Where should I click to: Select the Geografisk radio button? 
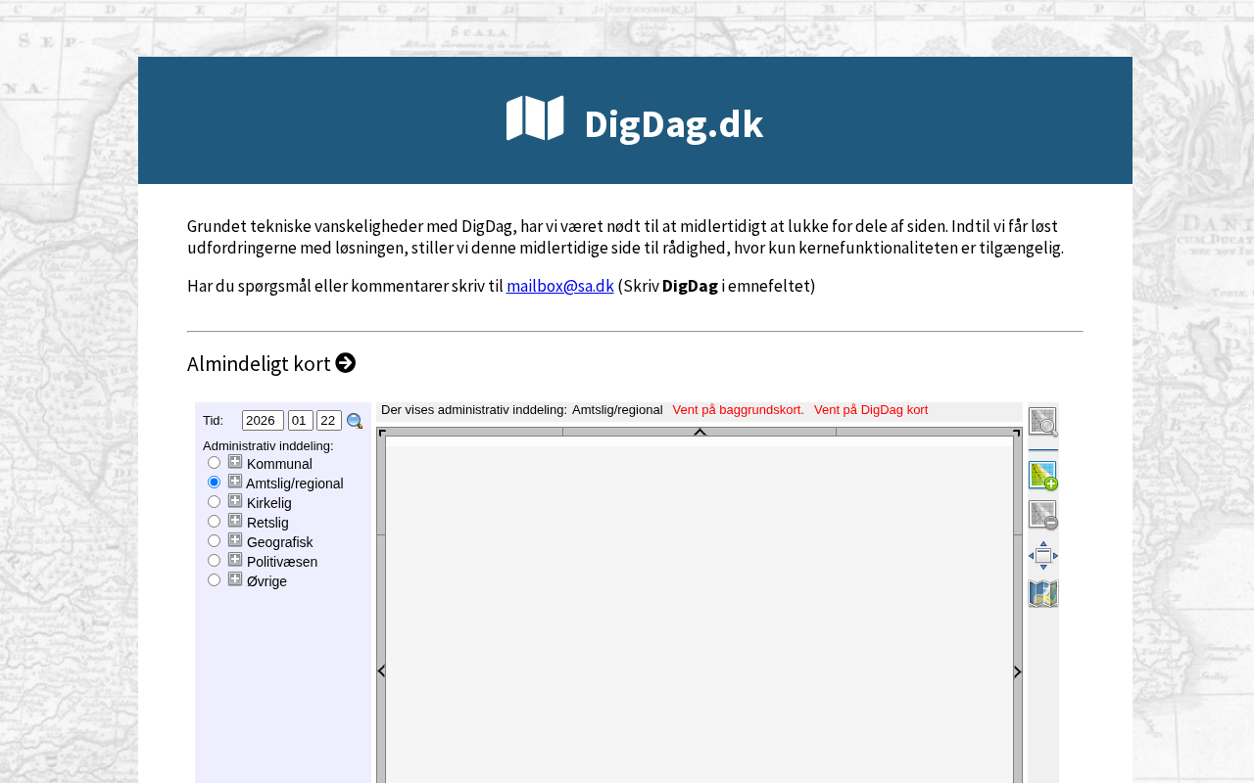click(x=215, y=541)
